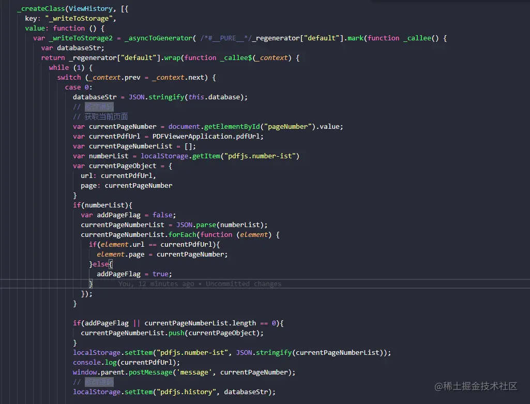Click element.url in the if comparison
530x404 pixels.
pyautogui.click(x=123, y=244)
